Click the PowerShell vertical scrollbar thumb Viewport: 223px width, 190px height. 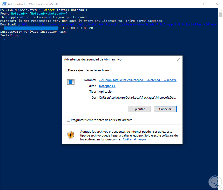pyautogui.click(x=220, y=15)
